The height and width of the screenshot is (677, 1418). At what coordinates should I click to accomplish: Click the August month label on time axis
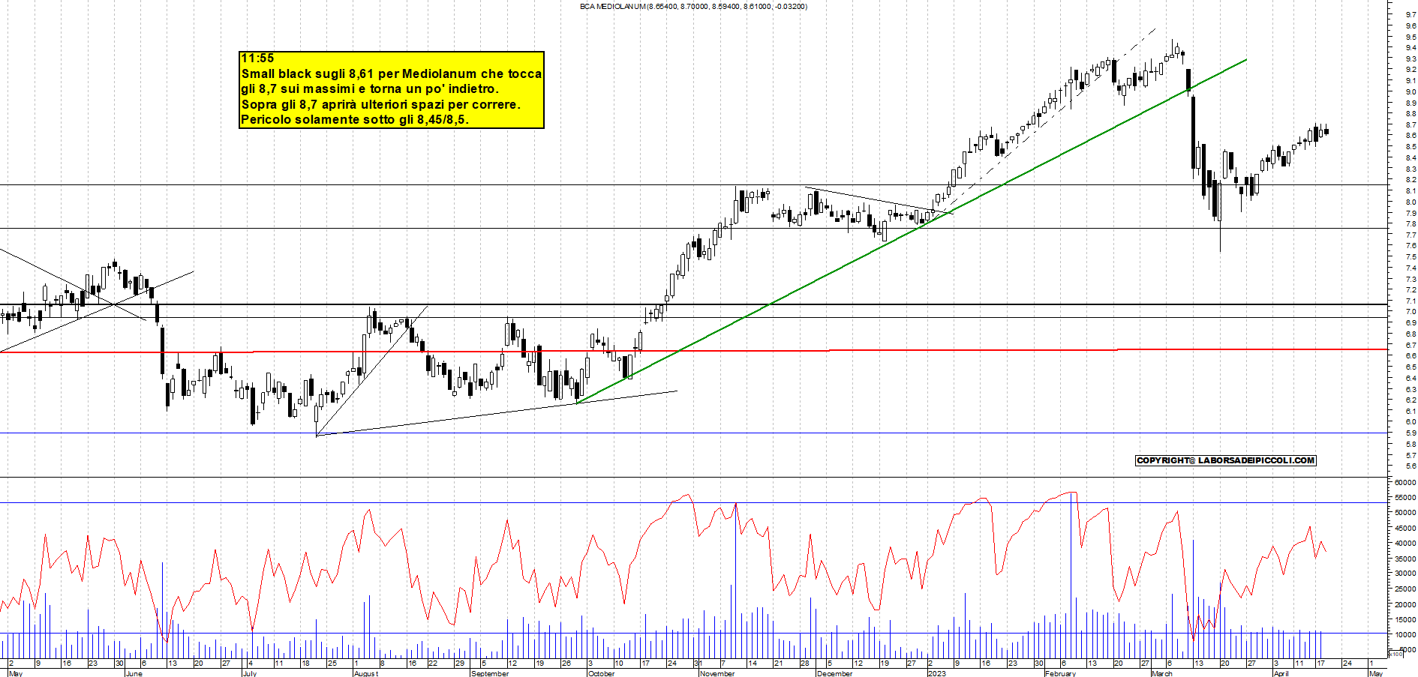coord(366,673)
